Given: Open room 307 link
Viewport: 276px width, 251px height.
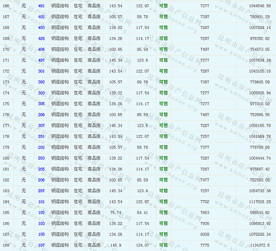Looking at the screenshot, I should pyautogui.click(x=41, y=126).
